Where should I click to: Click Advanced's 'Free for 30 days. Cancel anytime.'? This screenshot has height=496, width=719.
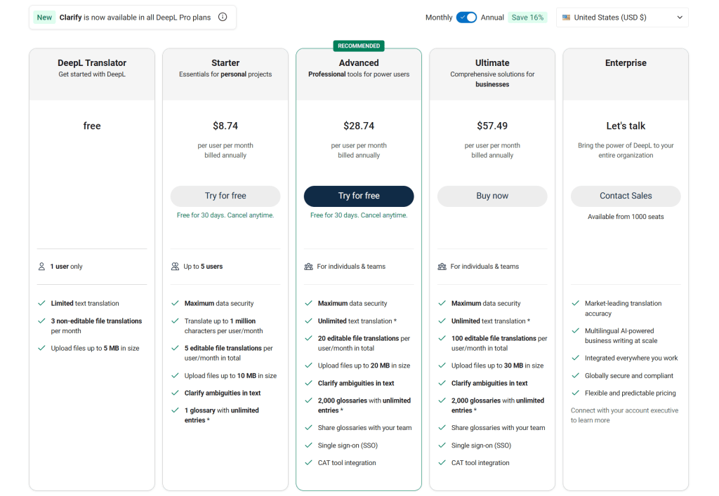point(359,215)
